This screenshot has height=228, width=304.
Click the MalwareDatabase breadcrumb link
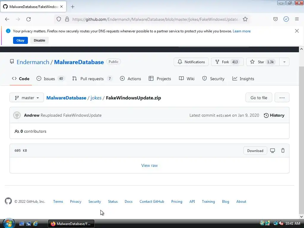click(66, 98)
